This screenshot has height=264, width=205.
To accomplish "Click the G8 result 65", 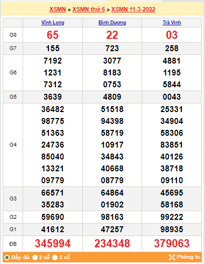I will pyautogui.click(x=53, y=35).
